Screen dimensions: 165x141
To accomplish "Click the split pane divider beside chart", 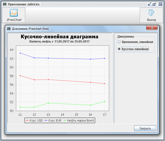I will [x=113, y=78].
